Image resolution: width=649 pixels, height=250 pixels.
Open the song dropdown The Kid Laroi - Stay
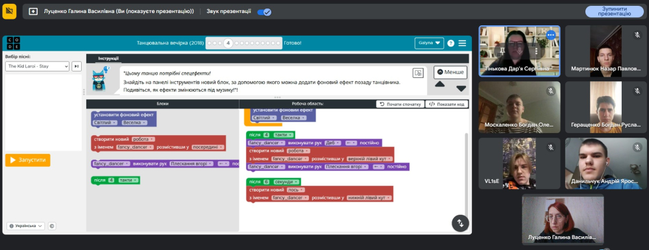[37, 66]
